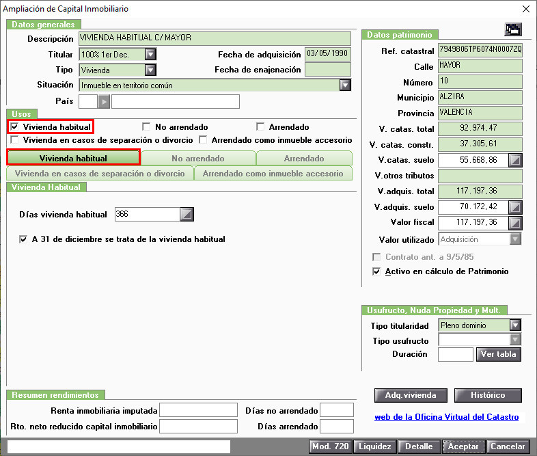The width and height of the screenshot is (537, 456).
Task: Open the Valor utilizado dropdown
Action: click(515, 239)
